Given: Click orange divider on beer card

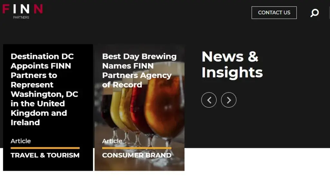Looking at the screenshot, I should 137,148.
